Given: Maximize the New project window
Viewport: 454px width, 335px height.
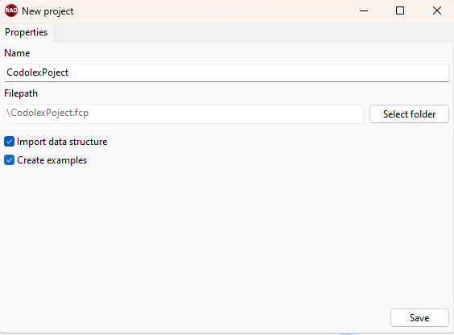Looking at the screenshot, I should click(x=400, y=11).
